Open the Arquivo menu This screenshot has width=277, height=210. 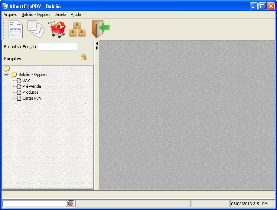coord(10,14)
